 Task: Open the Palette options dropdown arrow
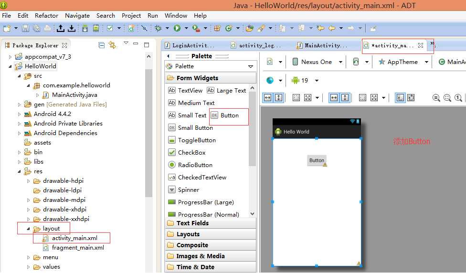pos(251,66)
